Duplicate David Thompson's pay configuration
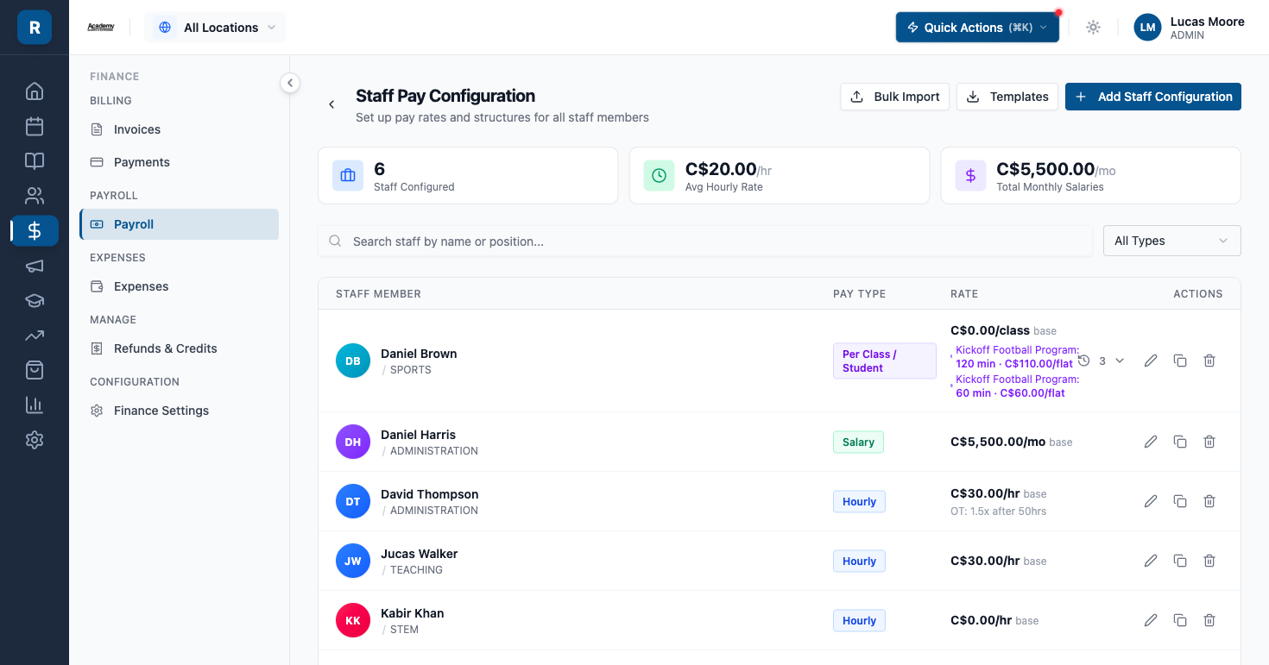The width and height of the screenshot is (1269, 665). (x=1180, y=501)
